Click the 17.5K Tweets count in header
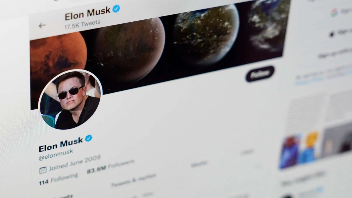Viewport: 352px width, 198px height. click(x=82, y=24)
